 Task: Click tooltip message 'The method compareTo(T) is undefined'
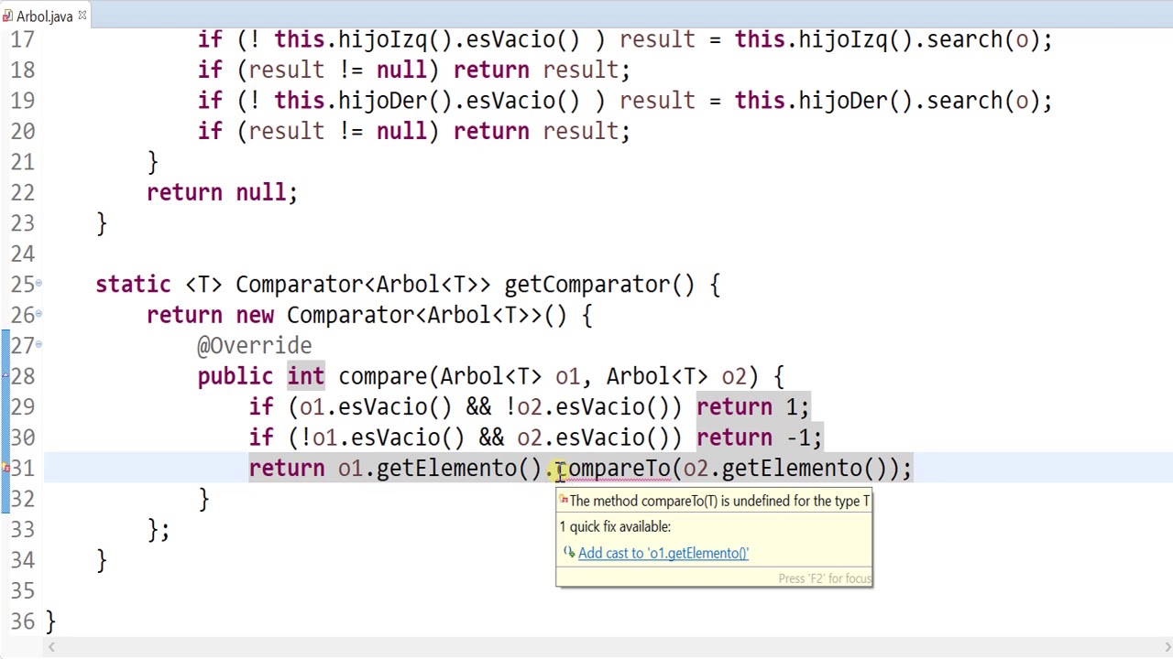point(719,501)
